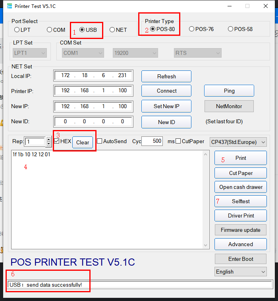Increase the Rep value with up arrow
The width and height of the screenshot is (278, 301).
49,140
